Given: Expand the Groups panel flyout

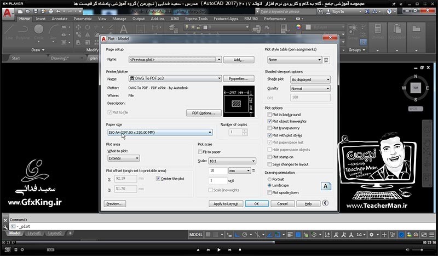Looking at the screenshot, I should [x=357, y=50].
